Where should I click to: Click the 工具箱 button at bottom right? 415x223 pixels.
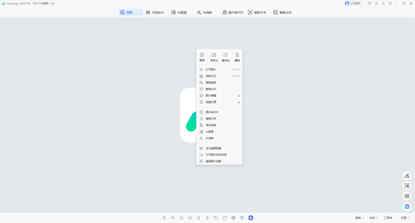(388, 218)
